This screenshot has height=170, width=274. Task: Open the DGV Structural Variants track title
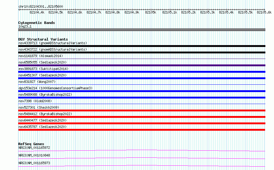[43, 39]
